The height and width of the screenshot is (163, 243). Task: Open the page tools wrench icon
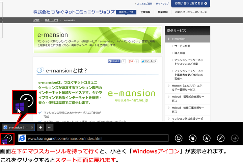pos(221,138)
